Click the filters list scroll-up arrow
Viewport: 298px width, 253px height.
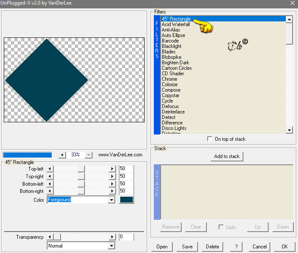tap(289, 19)
